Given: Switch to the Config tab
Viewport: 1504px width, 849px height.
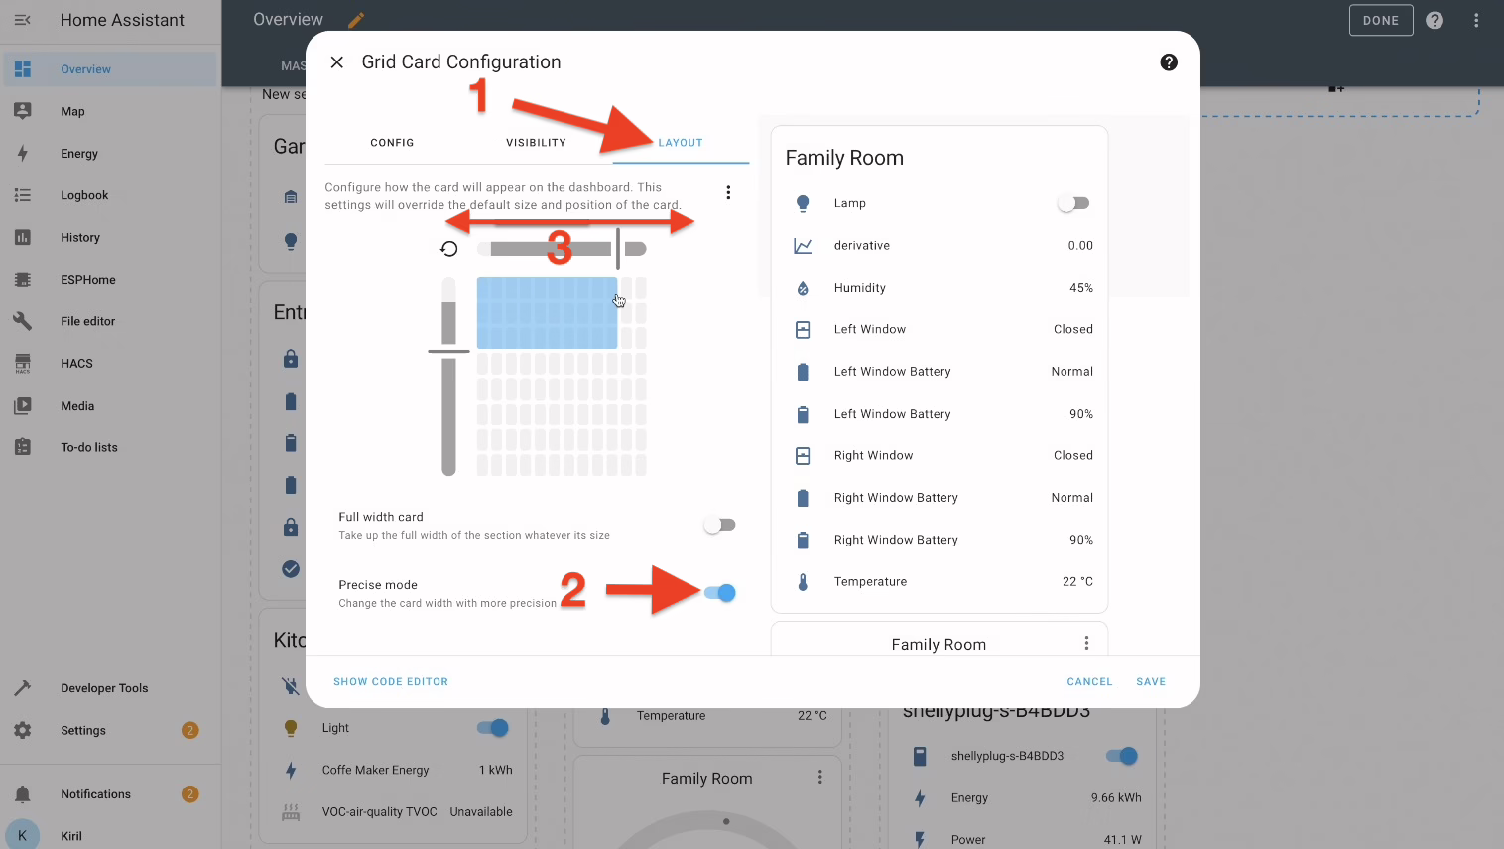Looking at the screenshot, I should point(392,143).
